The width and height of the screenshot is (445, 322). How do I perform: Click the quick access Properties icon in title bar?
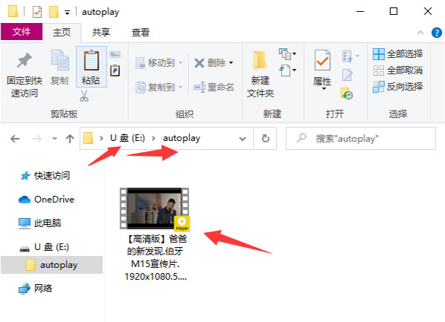37,12
